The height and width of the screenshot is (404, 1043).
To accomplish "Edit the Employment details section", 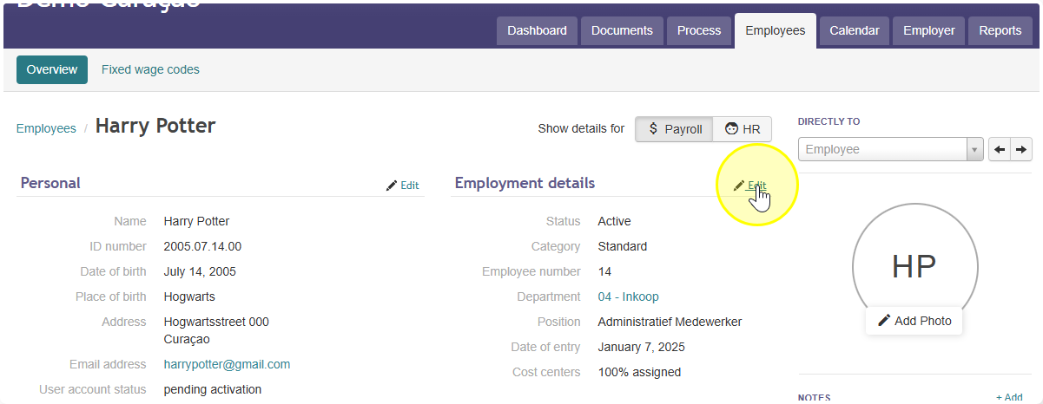I will 750,186.
